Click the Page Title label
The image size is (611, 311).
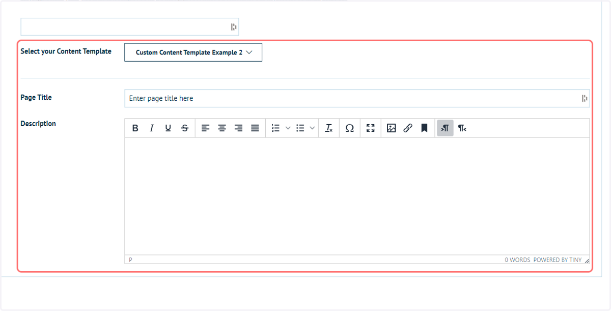click(36, 97)
